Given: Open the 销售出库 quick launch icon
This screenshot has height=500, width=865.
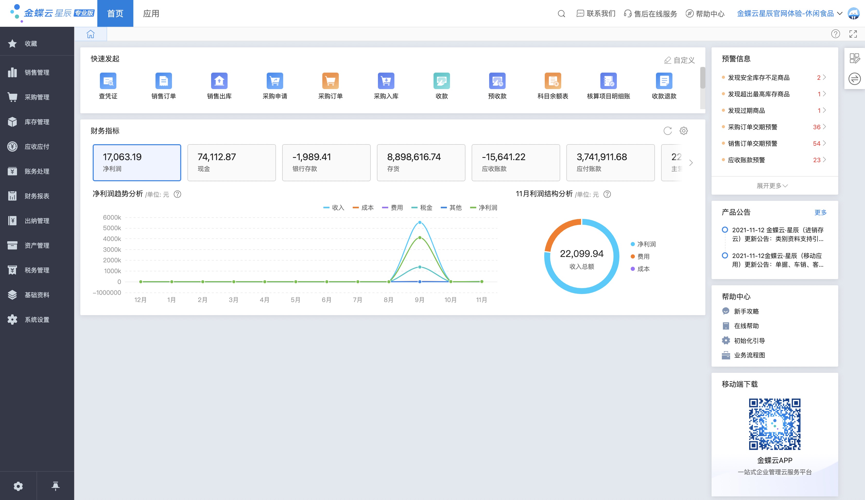Looking at the screenshot, I should pyautogui.click(x=219, y=81).
